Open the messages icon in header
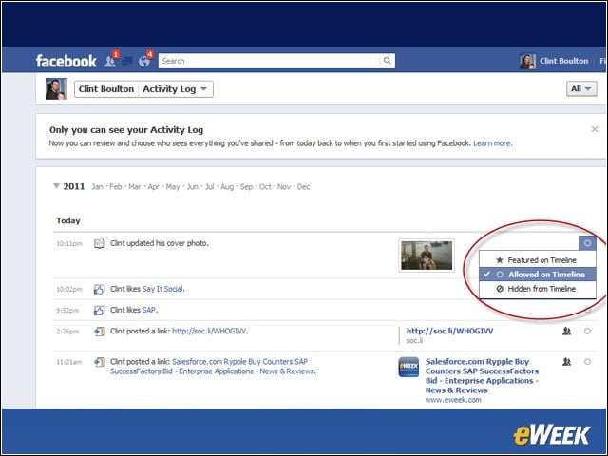Image resolution: width=608 pixels, height=456 pixels. point(126,61)
